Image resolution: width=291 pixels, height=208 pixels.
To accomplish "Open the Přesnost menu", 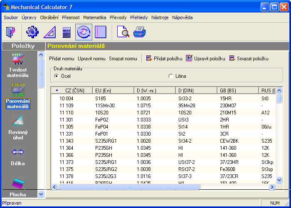I will point(71,17).
